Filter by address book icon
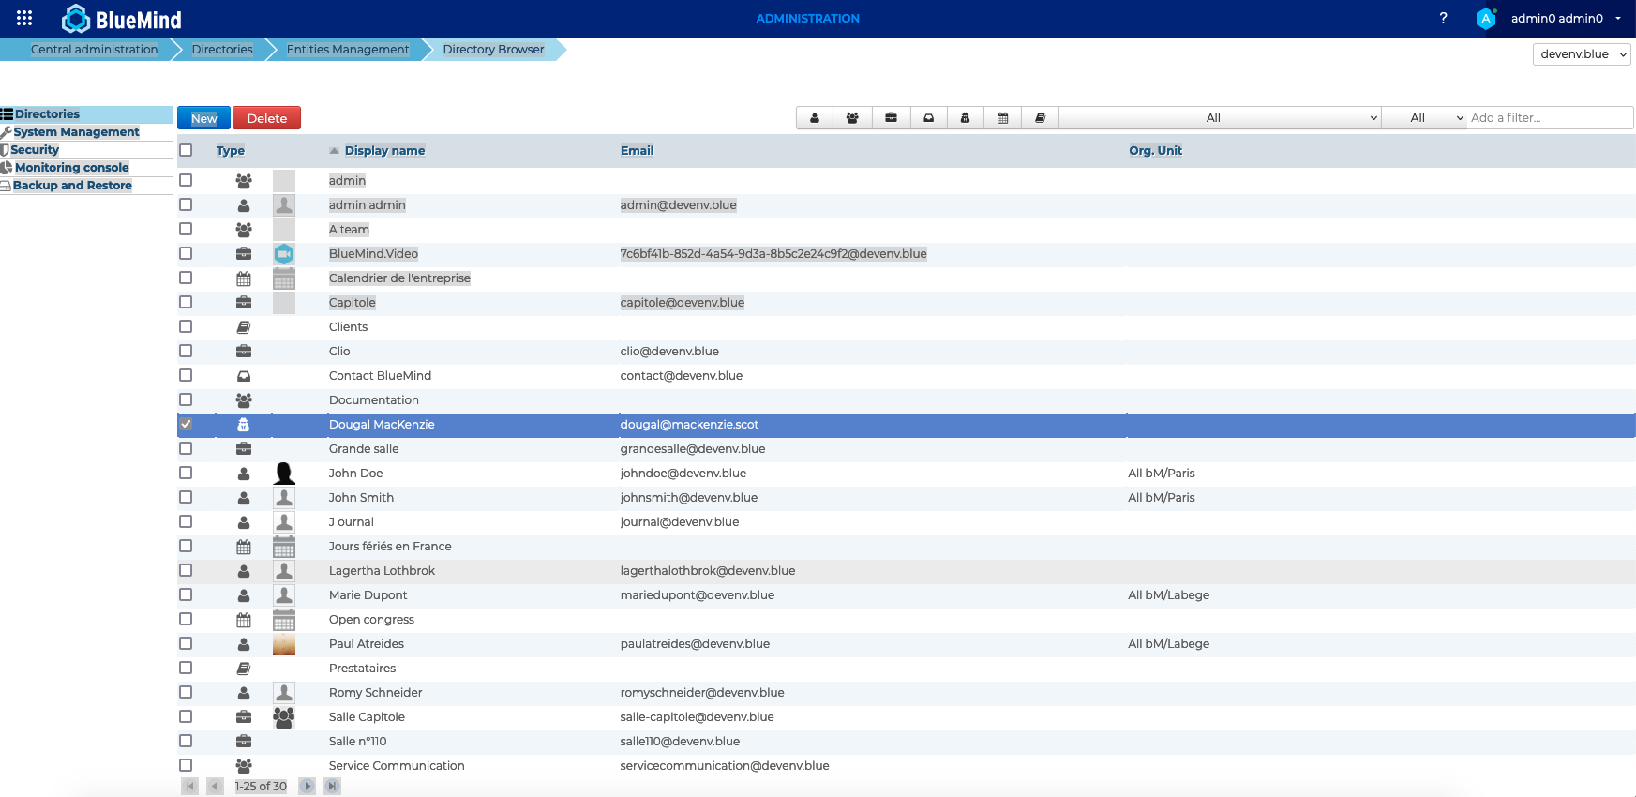The width and height of the screenshot is (1636, 797). point(1040,118)
